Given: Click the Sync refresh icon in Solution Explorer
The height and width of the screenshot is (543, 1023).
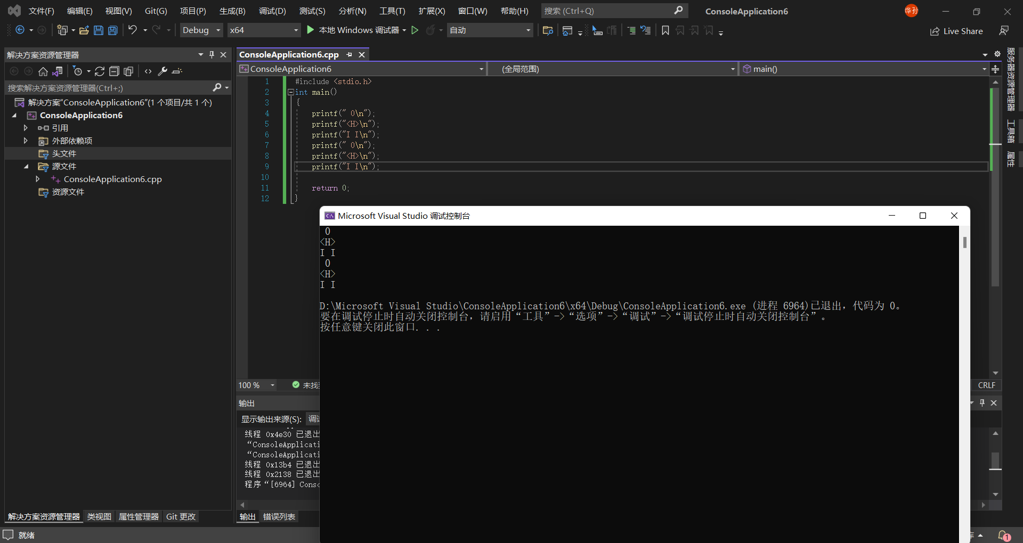Looking at the screenshot, I should (100, 71).
